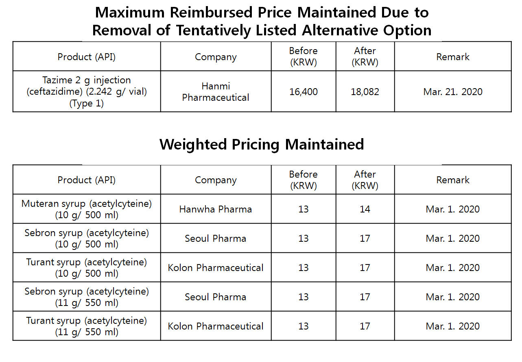Click the after price 14 cell

point(365,209)
